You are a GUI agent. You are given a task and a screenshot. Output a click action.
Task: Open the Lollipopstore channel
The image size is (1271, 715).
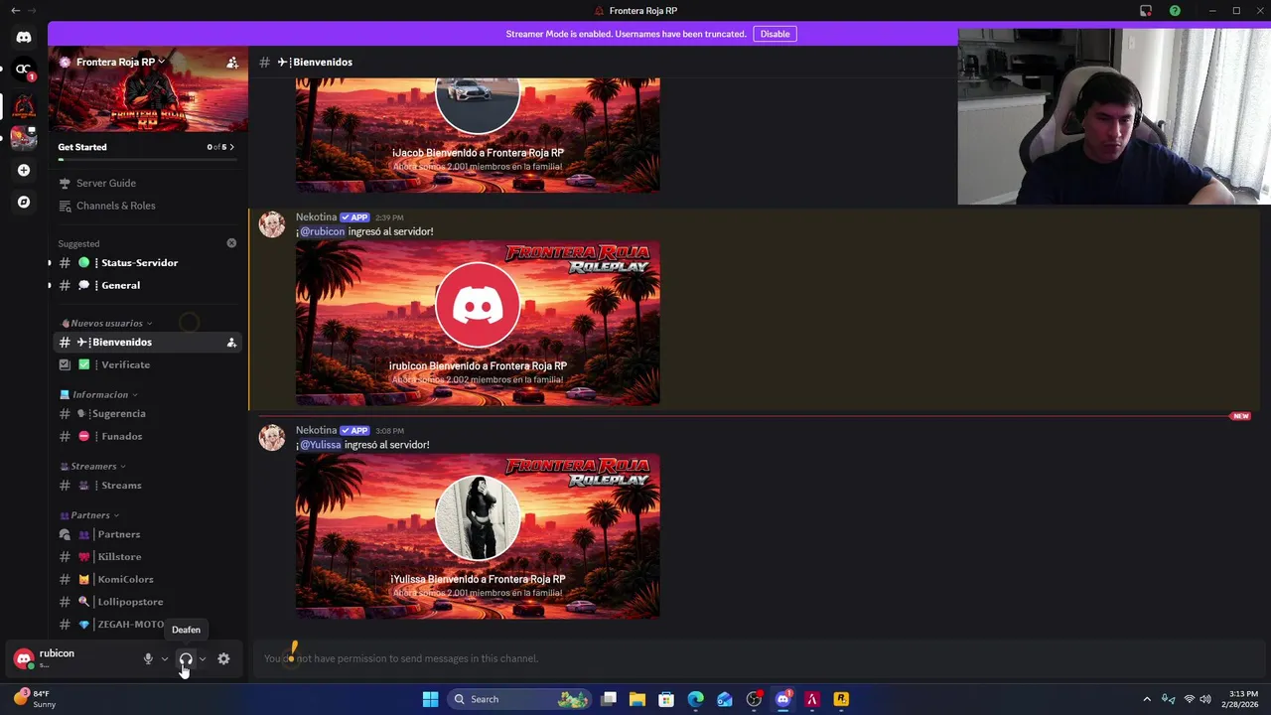click(x=146, y=602)
